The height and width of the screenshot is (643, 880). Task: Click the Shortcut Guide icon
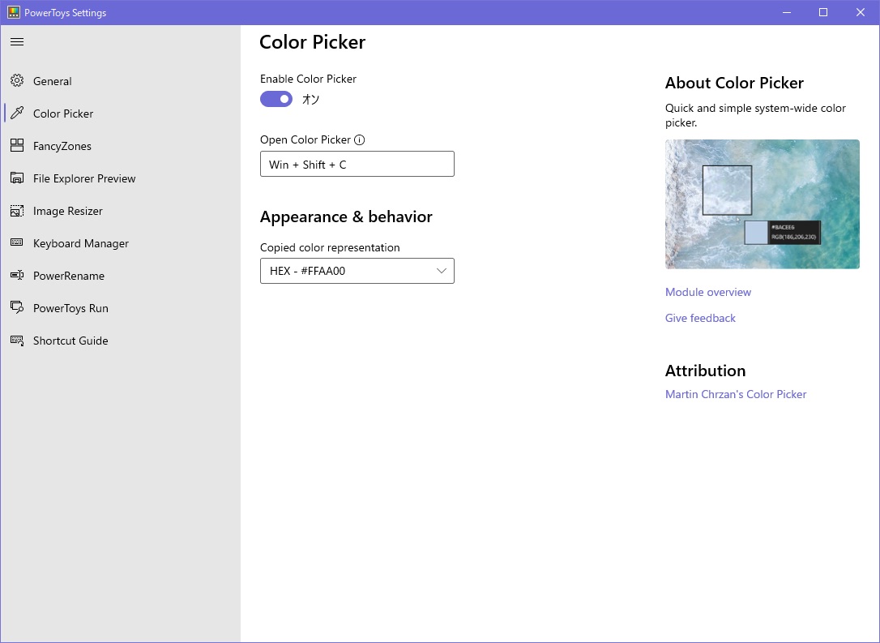tap(17, 341)
